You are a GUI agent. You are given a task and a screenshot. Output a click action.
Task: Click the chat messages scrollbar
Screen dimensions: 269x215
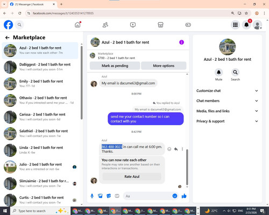point(187,167)
